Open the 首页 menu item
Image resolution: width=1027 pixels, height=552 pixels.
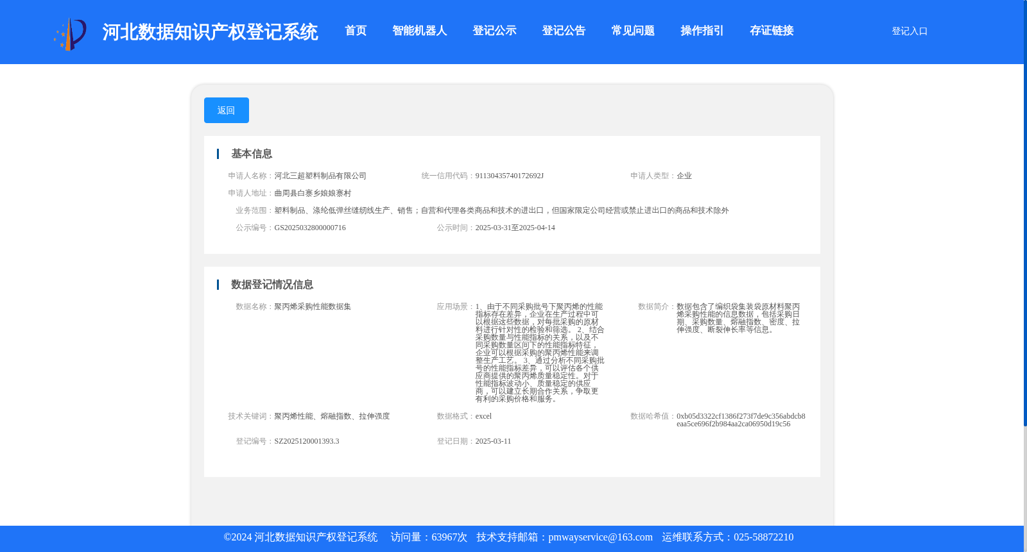tap(356, 31)
